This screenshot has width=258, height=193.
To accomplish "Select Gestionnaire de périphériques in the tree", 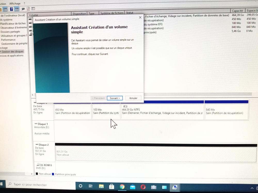I will coord(14,44).
